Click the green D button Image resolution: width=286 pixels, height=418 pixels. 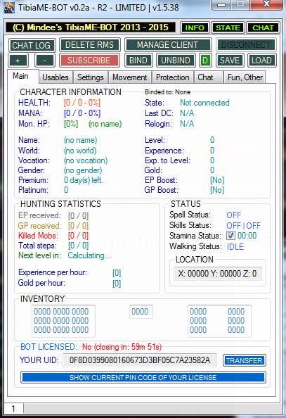pyautogui.click(x=204, y=61)
